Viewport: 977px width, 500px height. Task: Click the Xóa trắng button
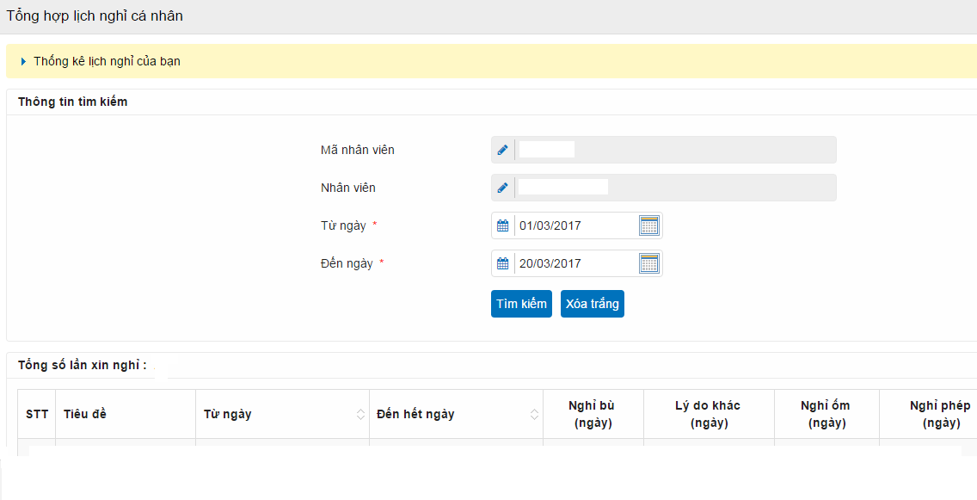click(x=593, y=304)
